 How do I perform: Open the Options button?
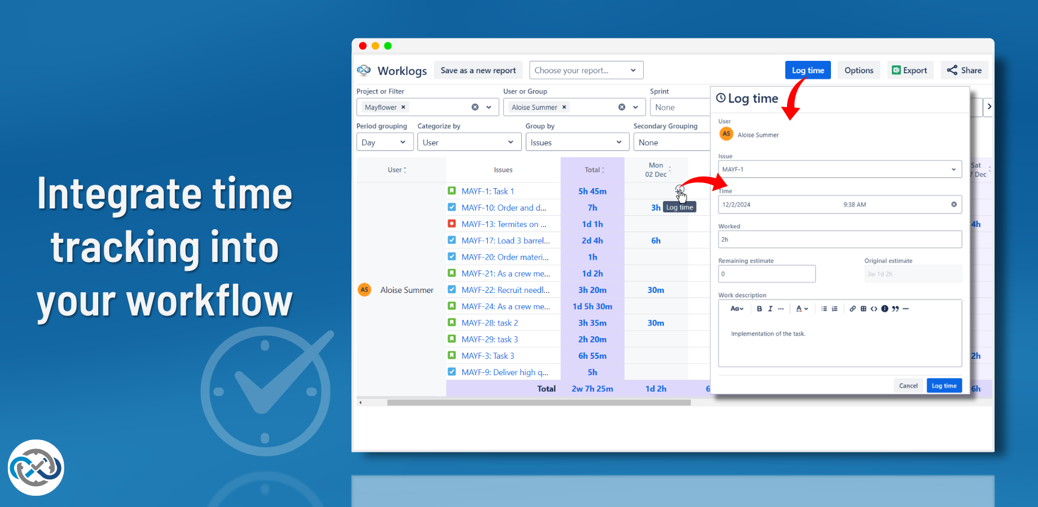pyautogui.click(x=859, y=70)
